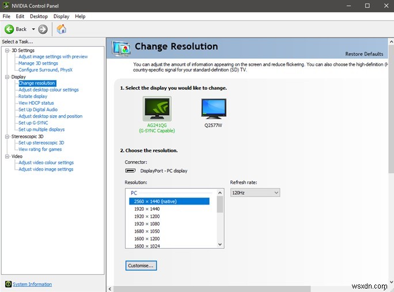Open Adjust desktop colour settings
This screenshot has width=394, height=292.
(x=48, y=90)
